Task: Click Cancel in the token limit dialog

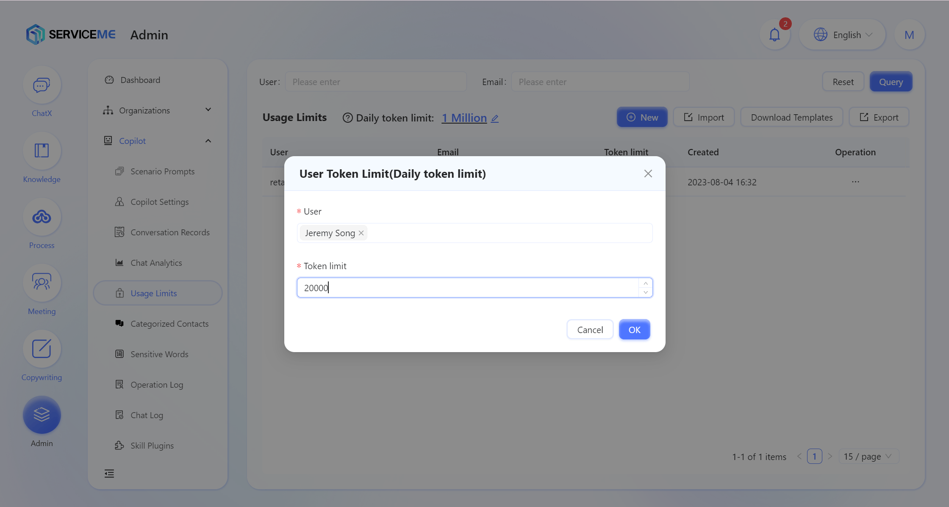Action: 590,330
